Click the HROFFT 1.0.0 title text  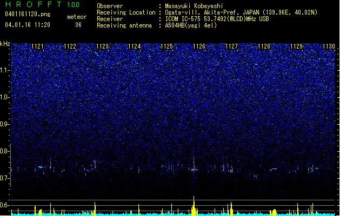(42, 4)
